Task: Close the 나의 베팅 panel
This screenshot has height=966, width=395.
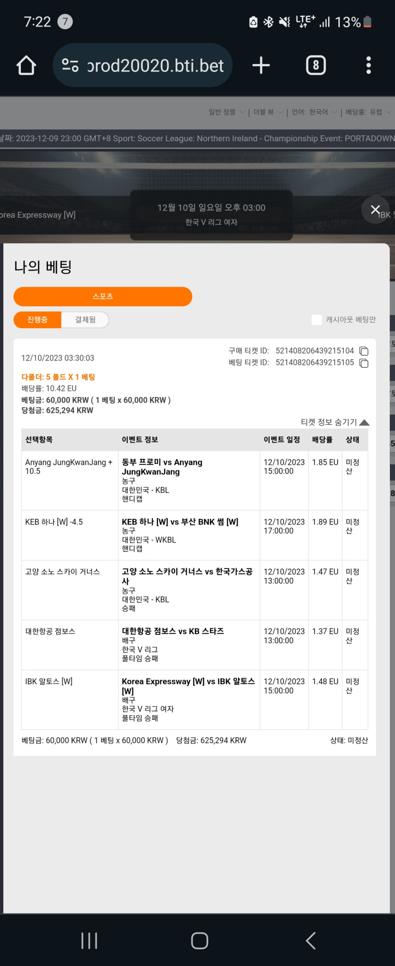Action: pos(375,210)
